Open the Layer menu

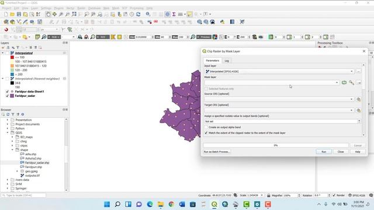point(34,8)
